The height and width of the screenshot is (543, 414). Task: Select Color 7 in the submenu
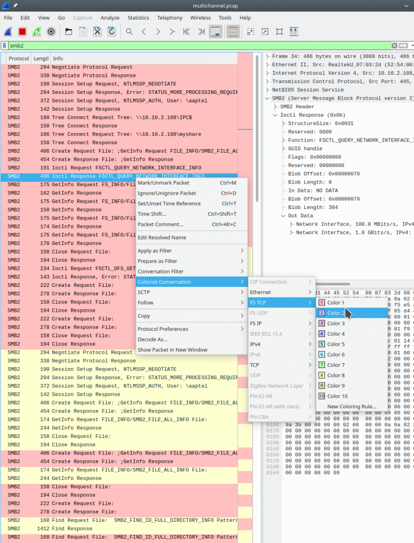pyautogui.click(x=351, y=365)
